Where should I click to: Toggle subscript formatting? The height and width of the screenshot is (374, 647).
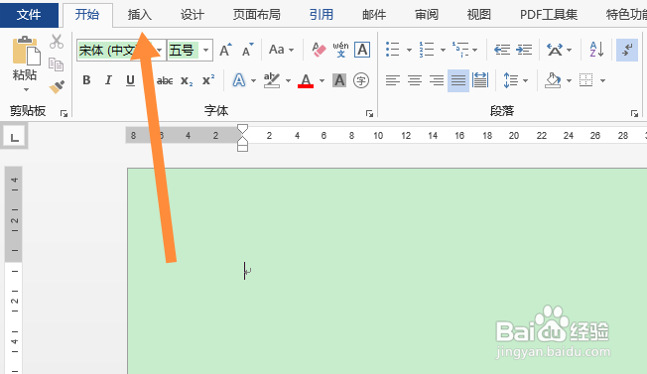[x=187, y=80]
